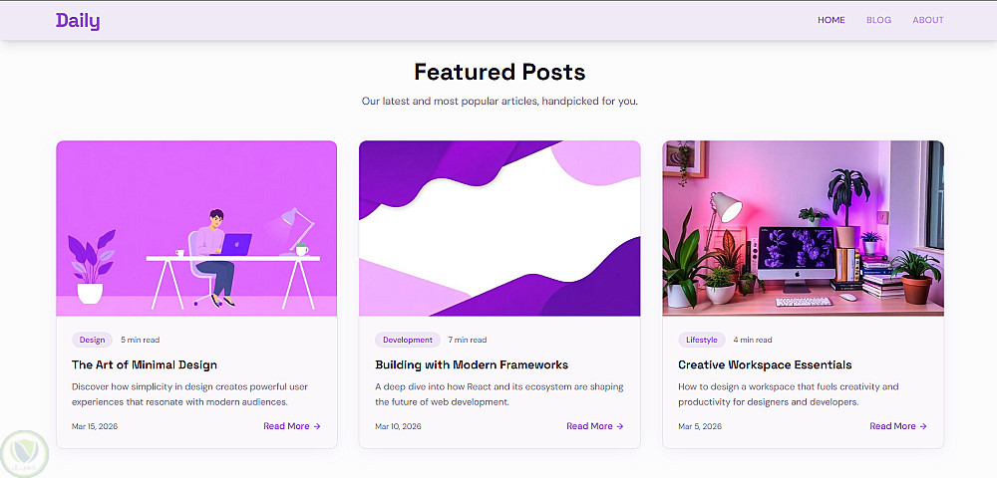Viewport: 997px width, 478px height.
Task: Click Read More on Minimal Design card
Action: pyautogui.click(x=291, y=426)
